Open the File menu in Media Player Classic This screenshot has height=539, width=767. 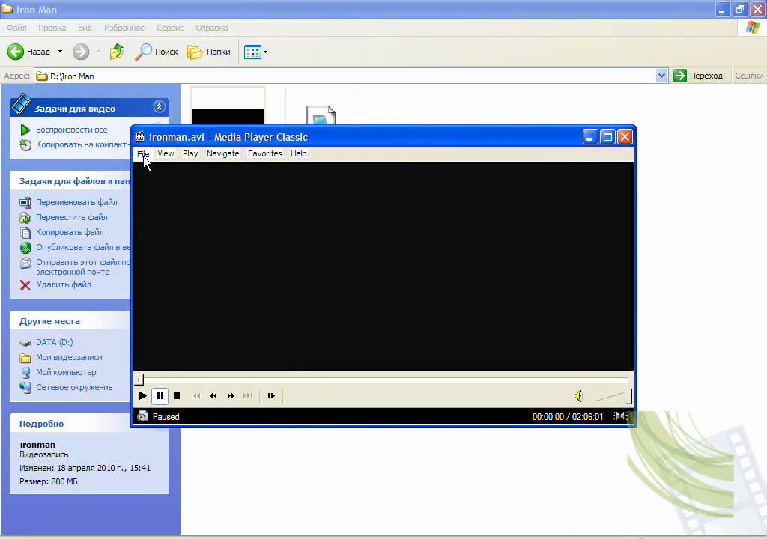click(143, 153)
